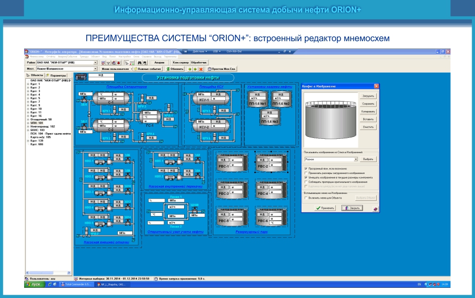The image size is (475, 298).
Task: Click the second binoculars search icon
Action: [x=145, y=62]
